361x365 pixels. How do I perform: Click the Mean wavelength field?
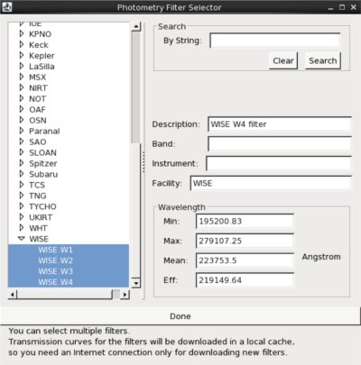[245, 260]
